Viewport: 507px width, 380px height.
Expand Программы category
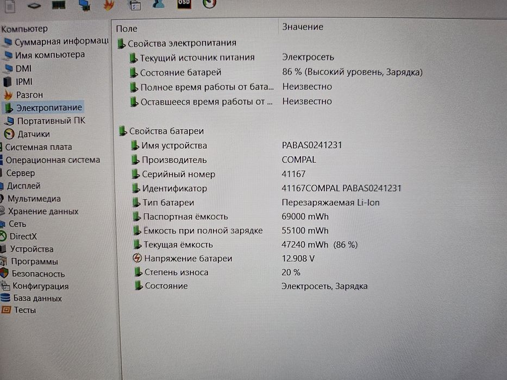point(29,261)
